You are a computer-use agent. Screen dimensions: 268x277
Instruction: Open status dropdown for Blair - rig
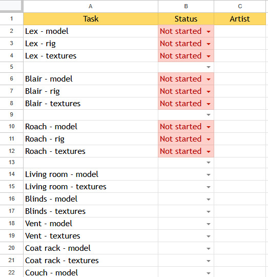pos(209,92)
